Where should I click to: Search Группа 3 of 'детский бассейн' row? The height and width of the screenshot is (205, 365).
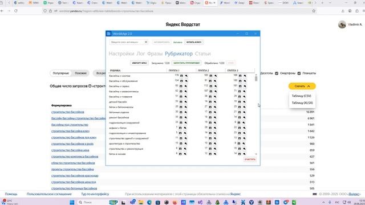pos(244,102)
